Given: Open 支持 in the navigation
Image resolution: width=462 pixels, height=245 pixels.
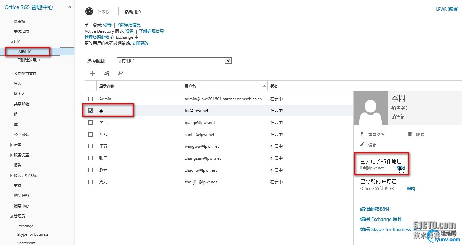Looking at the screenshot, I should tap(17, 186).
